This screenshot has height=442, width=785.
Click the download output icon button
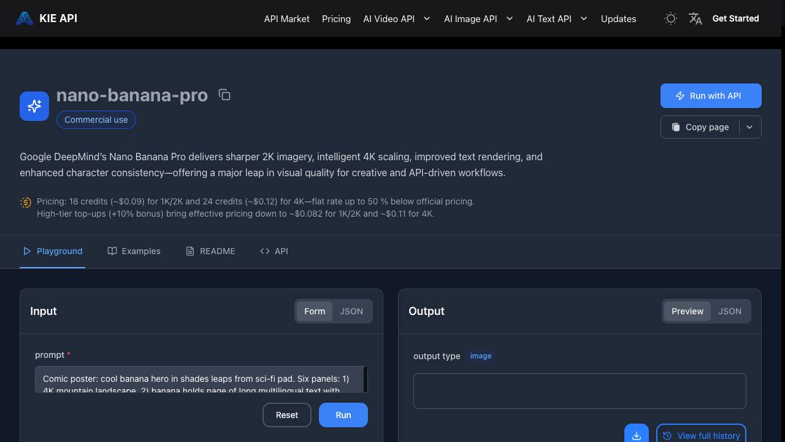coord(637,435)
